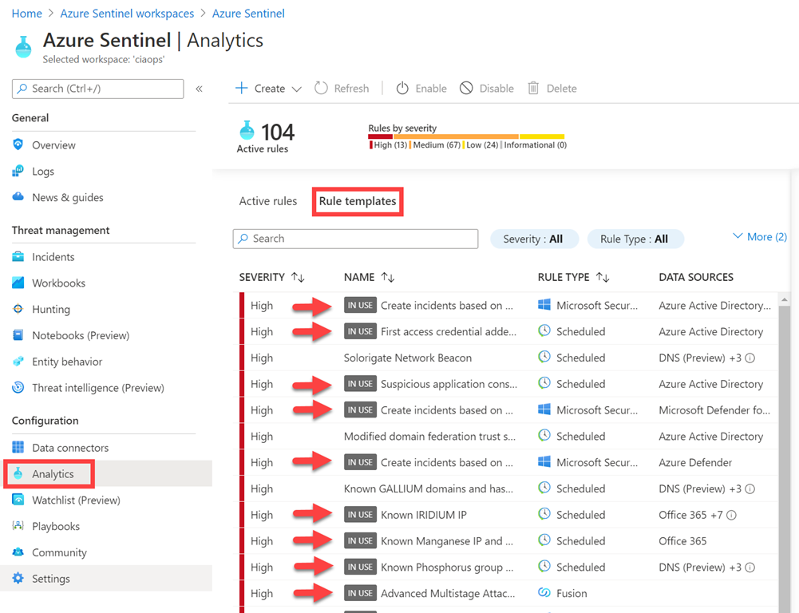This screenshot has height=613, width=799.
Task: Open the Severity filter dropdown
Action: 532,239
